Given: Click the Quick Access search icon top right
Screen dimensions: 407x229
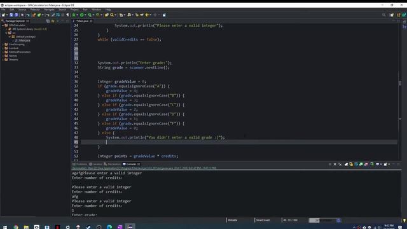Looking at the screenshot, I should 384,15.
